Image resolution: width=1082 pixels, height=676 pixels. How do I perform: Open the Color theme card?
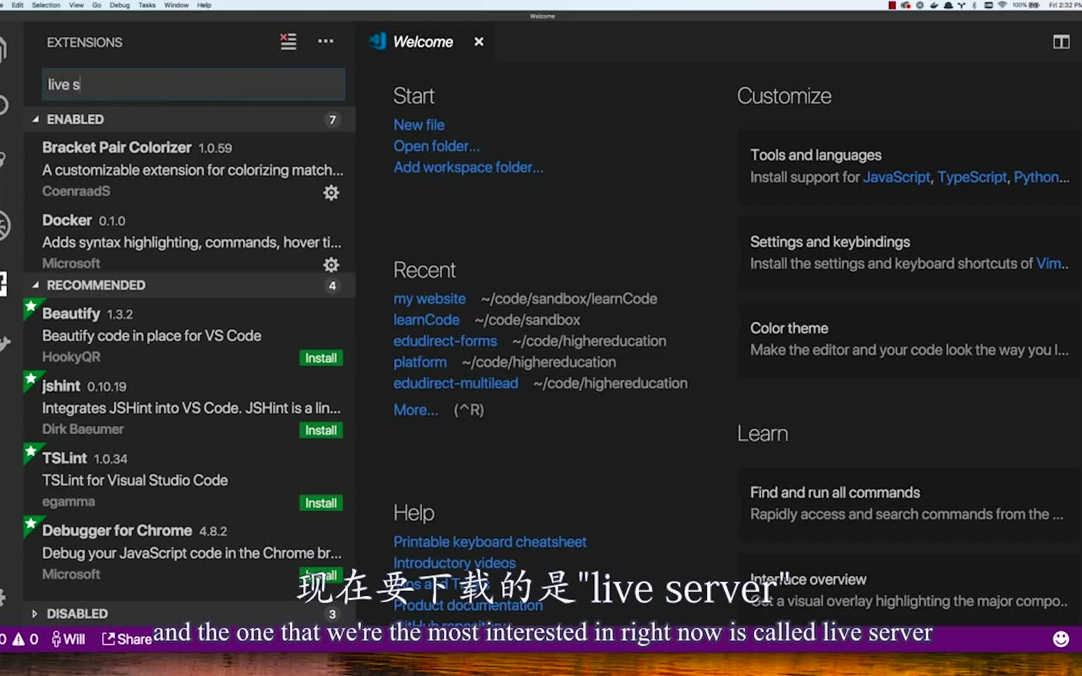(x=910, y=339)
